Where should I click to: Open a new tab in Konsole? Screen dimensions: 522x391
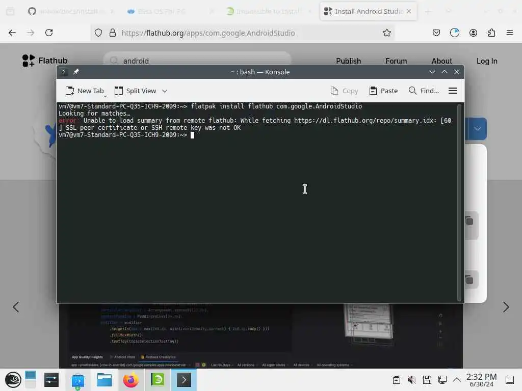[x=85, y=91]
